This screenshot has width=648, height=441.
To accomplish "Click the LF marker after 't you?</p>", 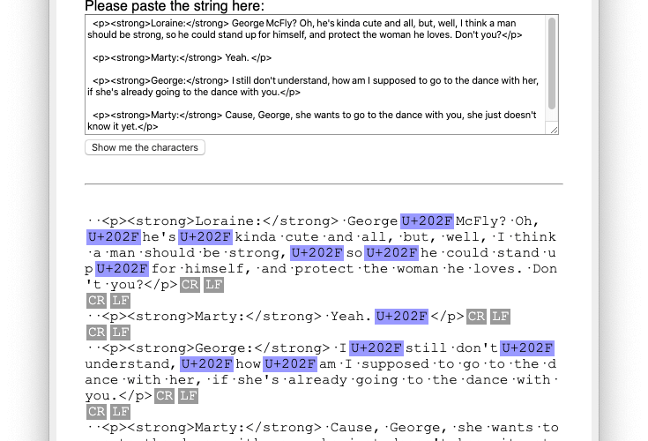I will click(213, 285).
